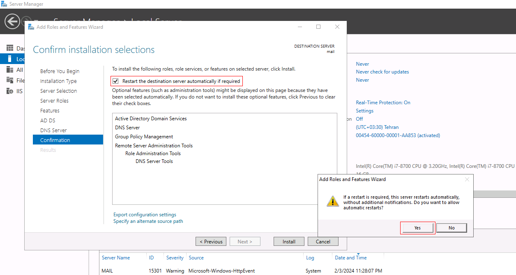
Task: Click the Off link in server properties
Action: (359, 119)
